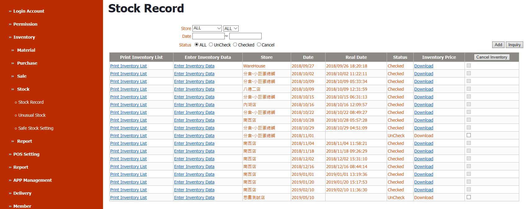Click the Inquiry button
Viewport: 526px width, 209px height.
(x=514, y=45)
